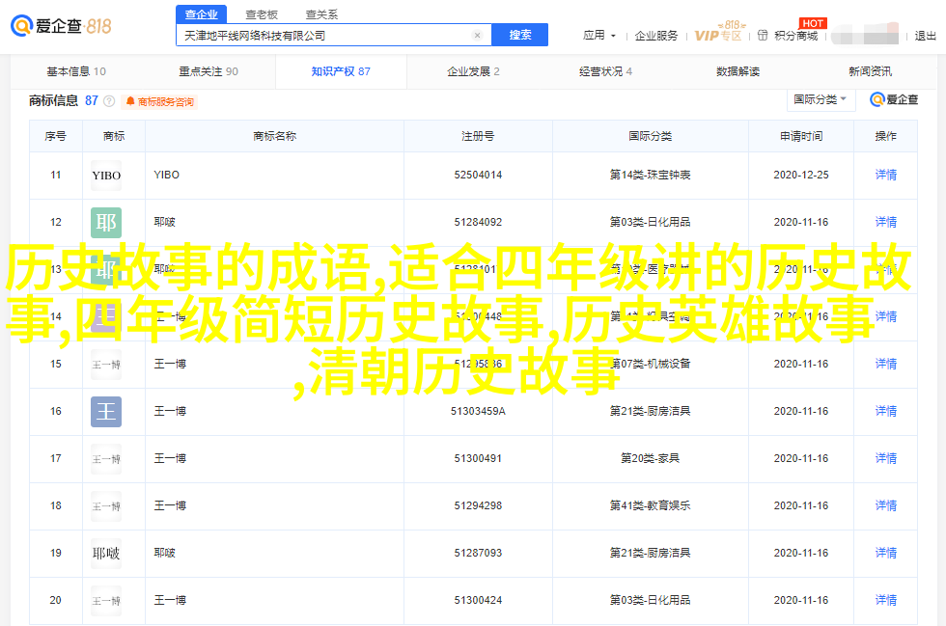
Task: Expand the 企业发展 tab section
Action: pos(472,71)
